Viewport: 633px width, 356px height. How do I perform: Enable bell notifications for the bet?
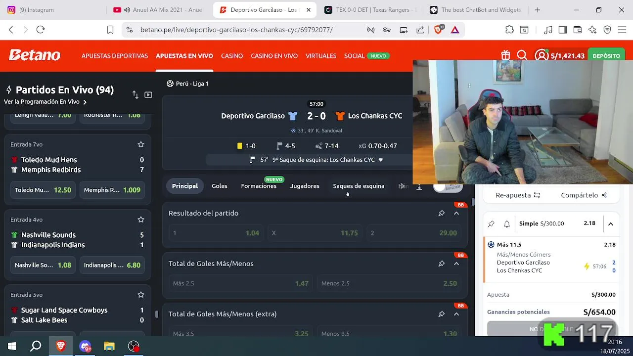[507, 223]
